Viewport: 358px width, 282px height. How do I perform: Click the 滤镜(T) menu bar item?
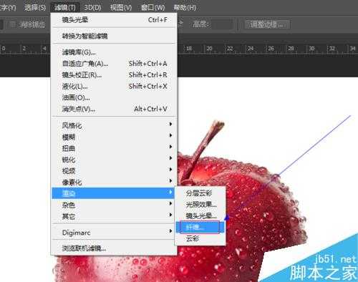pyautogui.click(x=65, y=7)
